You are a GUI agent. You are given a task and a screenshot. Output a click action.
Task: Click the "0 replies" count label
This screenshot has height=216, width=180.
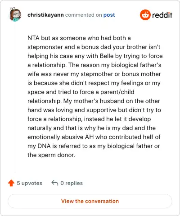pyautogui.click(x=72, y=183)
